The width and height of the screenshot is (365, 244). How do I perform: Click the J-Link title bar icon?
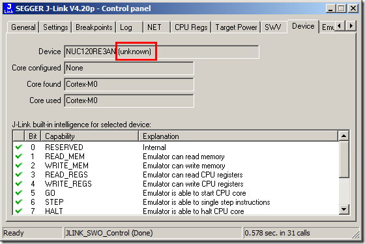click(8, 8)
